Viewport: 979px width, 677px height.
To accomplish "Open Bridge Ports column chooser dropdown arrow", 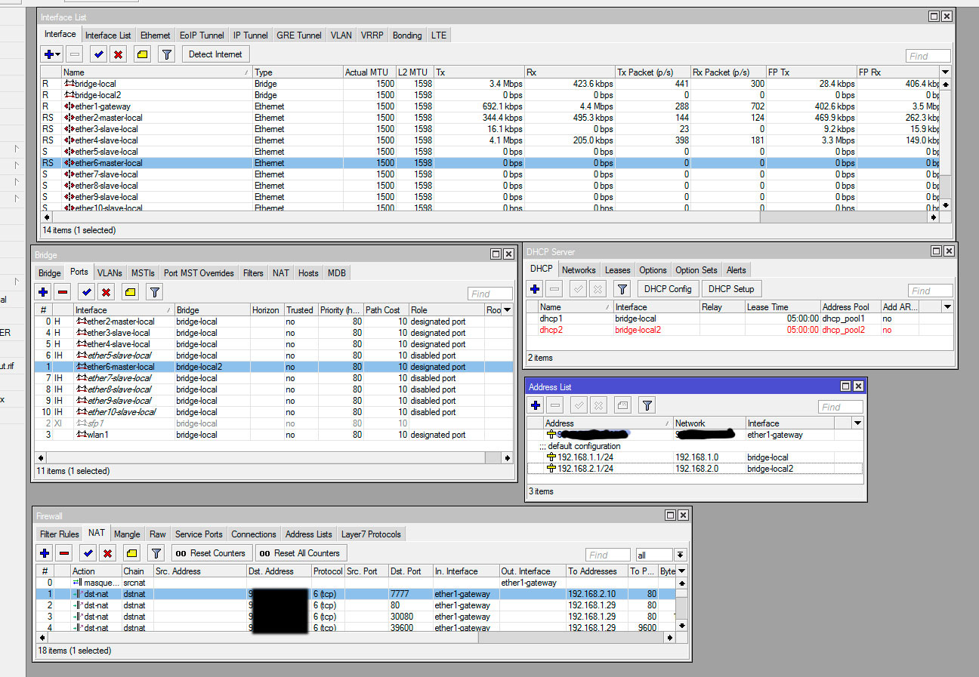I will [x=508, y=309].
